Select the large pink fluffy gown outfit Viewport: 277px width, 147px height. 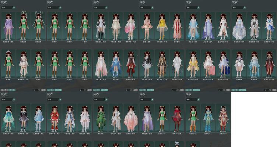point(131,118)
